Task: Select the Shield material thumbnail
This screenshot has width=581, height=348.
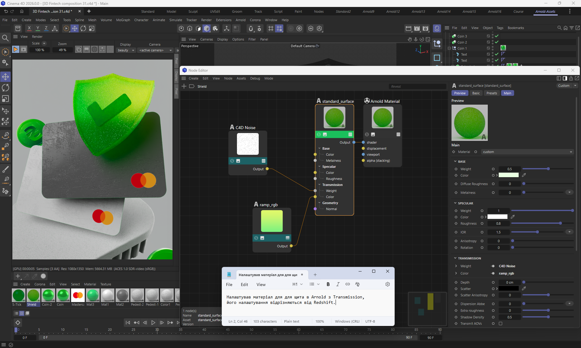Action: click(x=33, y=295)
